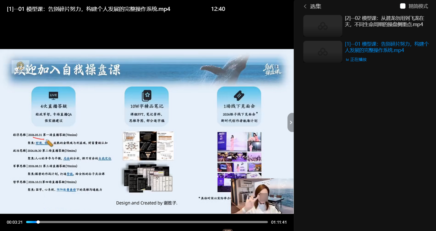Enable the 精简模式 checkbox
436x231 pixels.
click(x=402, y=6)
